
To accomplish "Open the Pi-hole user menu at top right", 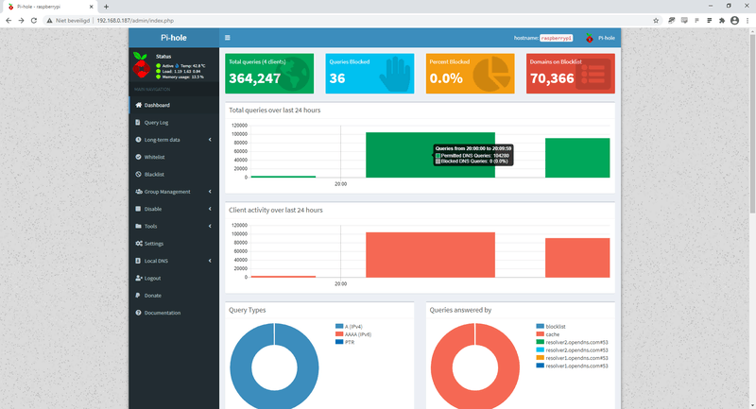I will pos(600,38).
